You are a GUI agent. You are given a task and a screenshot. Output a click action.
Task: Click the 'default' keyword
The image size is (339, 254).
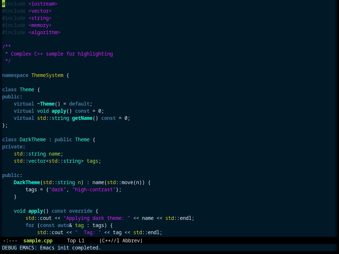pyautogui.click(x=79, y=104)
